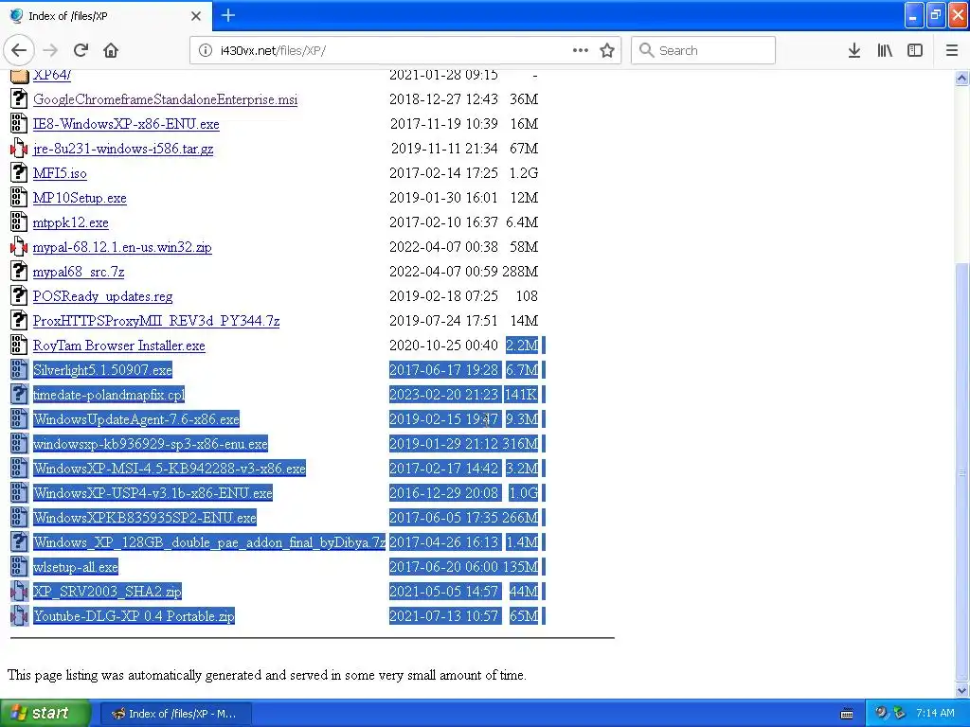Download GoogleChromeframeStandaloneEnterprise.msi
Viewport: 970px width, 727px height.
point(165,98)
